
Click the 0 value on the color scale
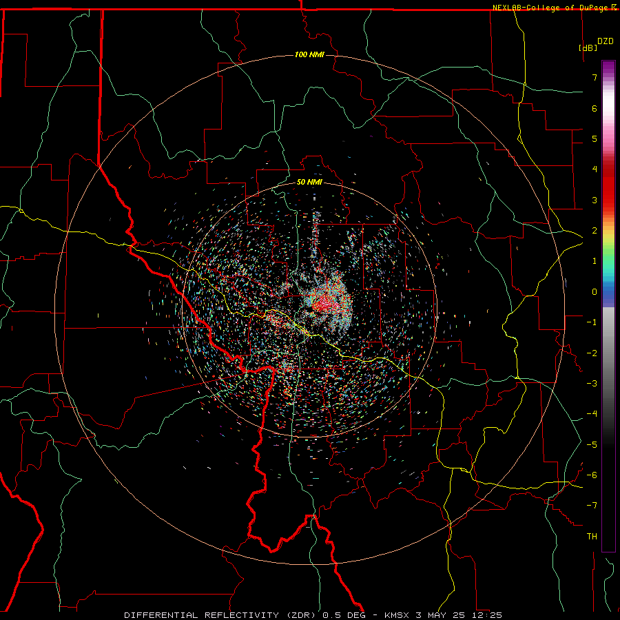pyautogui.click(x=595, y=292)
